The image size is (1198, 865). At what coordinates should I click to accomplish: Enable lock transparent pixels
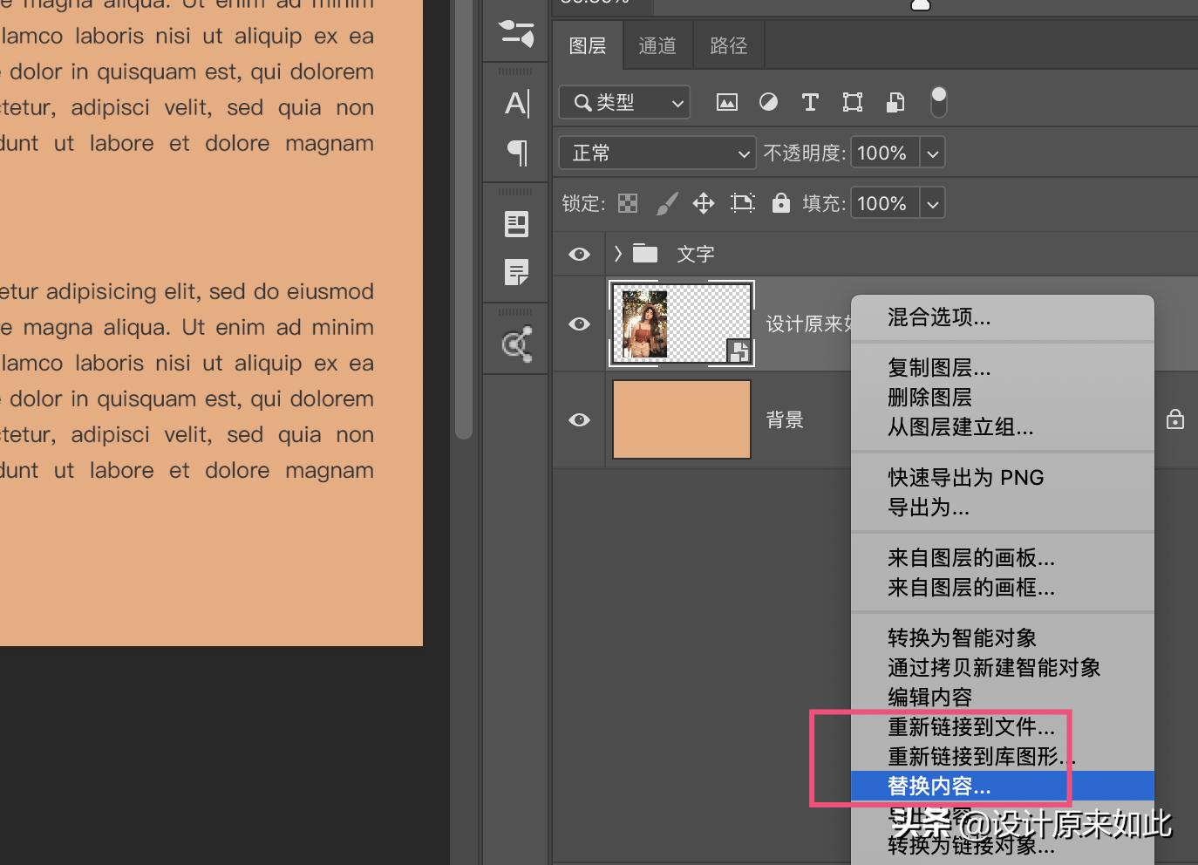click(628, 202)
